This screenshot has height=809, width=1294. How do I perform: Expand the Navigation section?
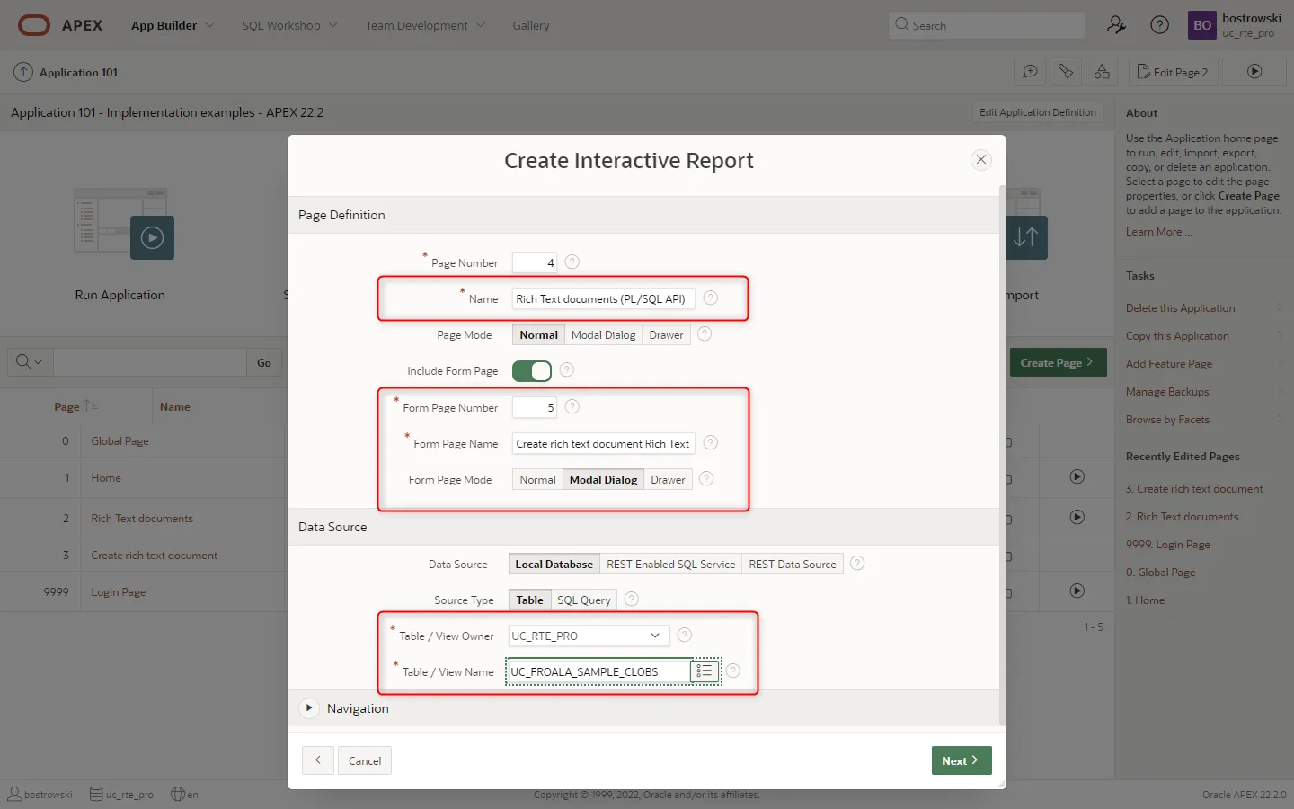(309, 708)
